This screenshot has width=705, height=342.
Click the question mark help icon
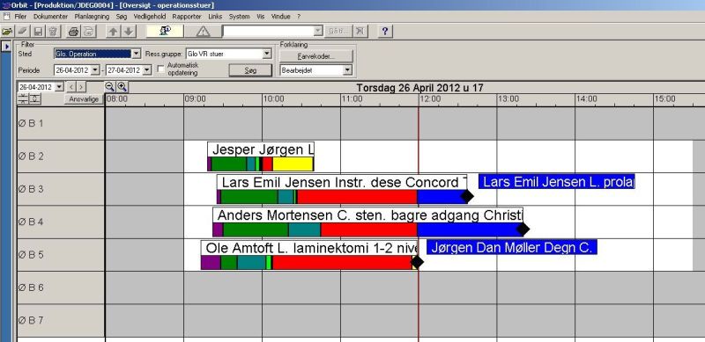[x=385, y=31]
